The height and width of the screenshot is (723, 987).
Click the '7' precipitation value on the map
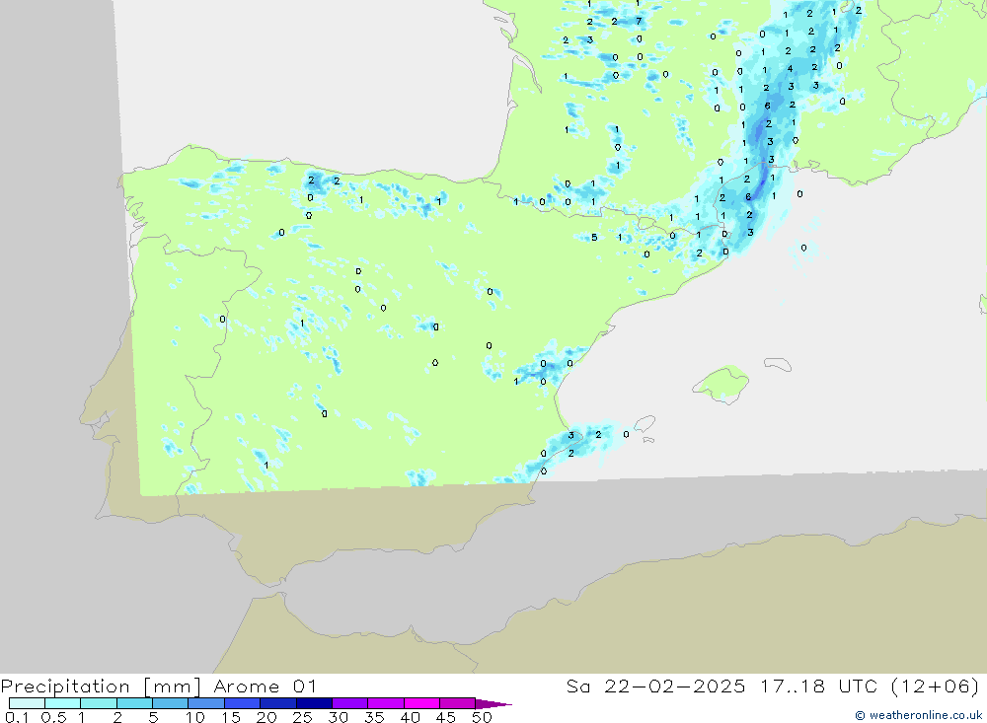(639, 21)
